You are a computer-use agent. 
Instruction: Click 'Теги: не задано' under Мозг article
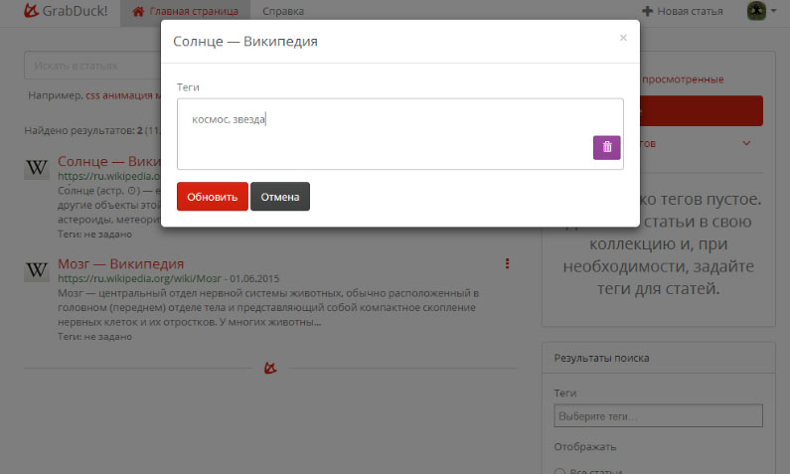[x=94, y=337]
